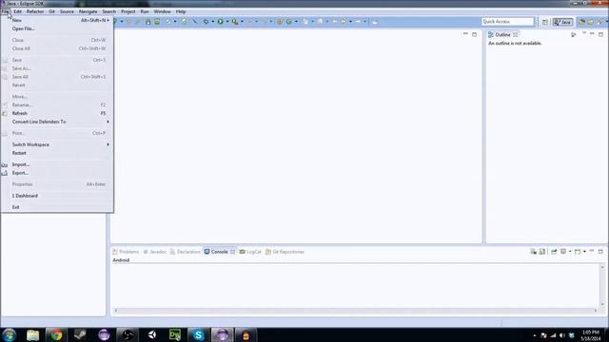Open Unity from the taskbar

pos(151,335)
